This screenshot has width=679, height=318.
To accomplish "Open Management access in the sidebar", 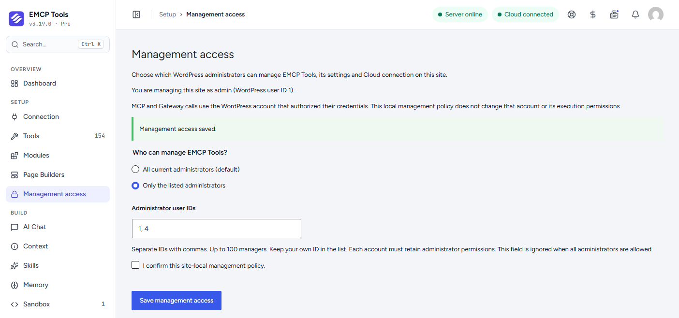I will pos(58,194).
